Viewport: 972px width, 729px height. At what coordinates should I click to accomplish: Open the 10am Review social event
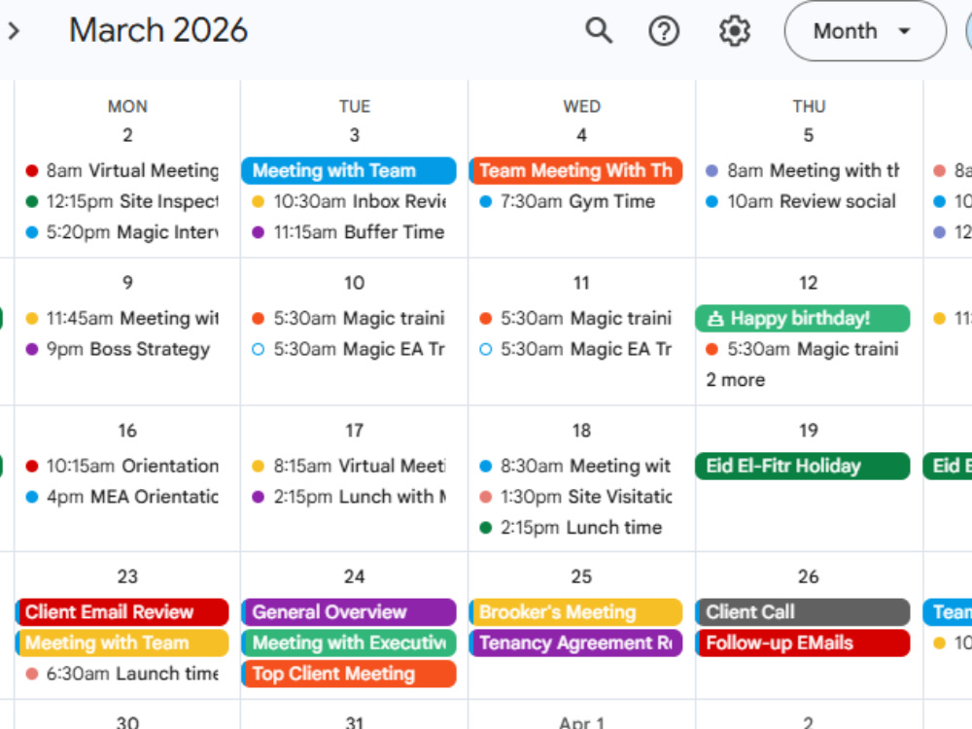803,201
